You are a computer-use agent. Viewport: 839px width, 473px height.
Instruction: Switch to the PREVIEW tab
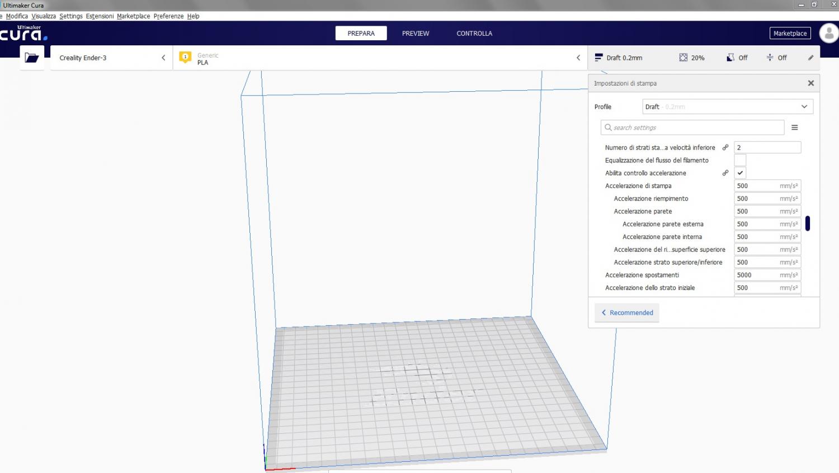pos(416,34)
